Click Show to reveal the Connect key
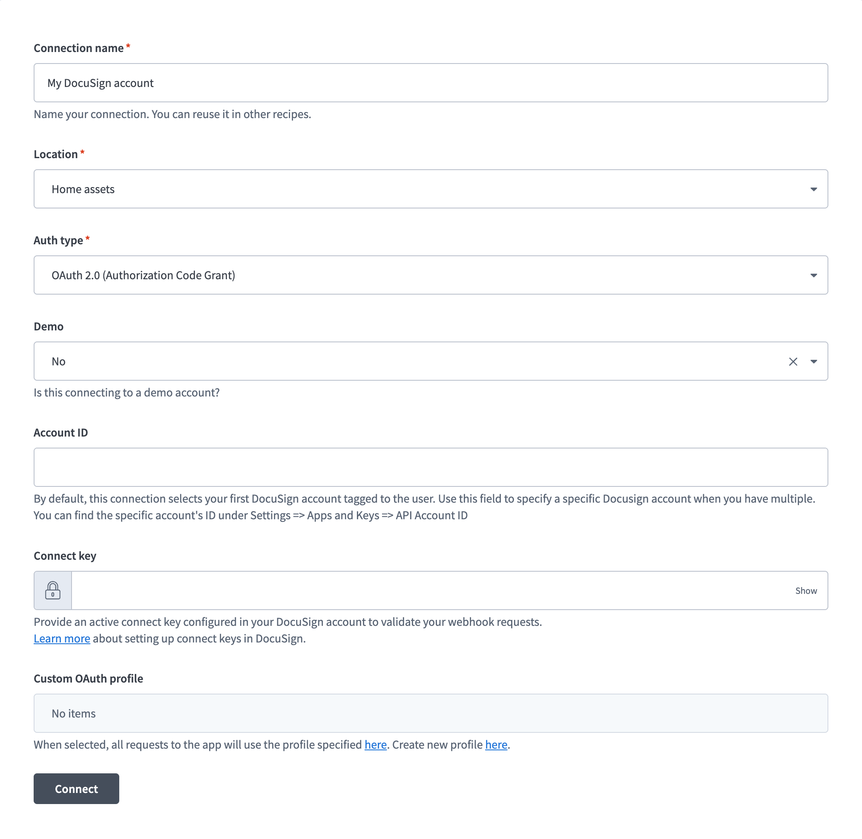 pyautogui.click(x=806, y=590)
